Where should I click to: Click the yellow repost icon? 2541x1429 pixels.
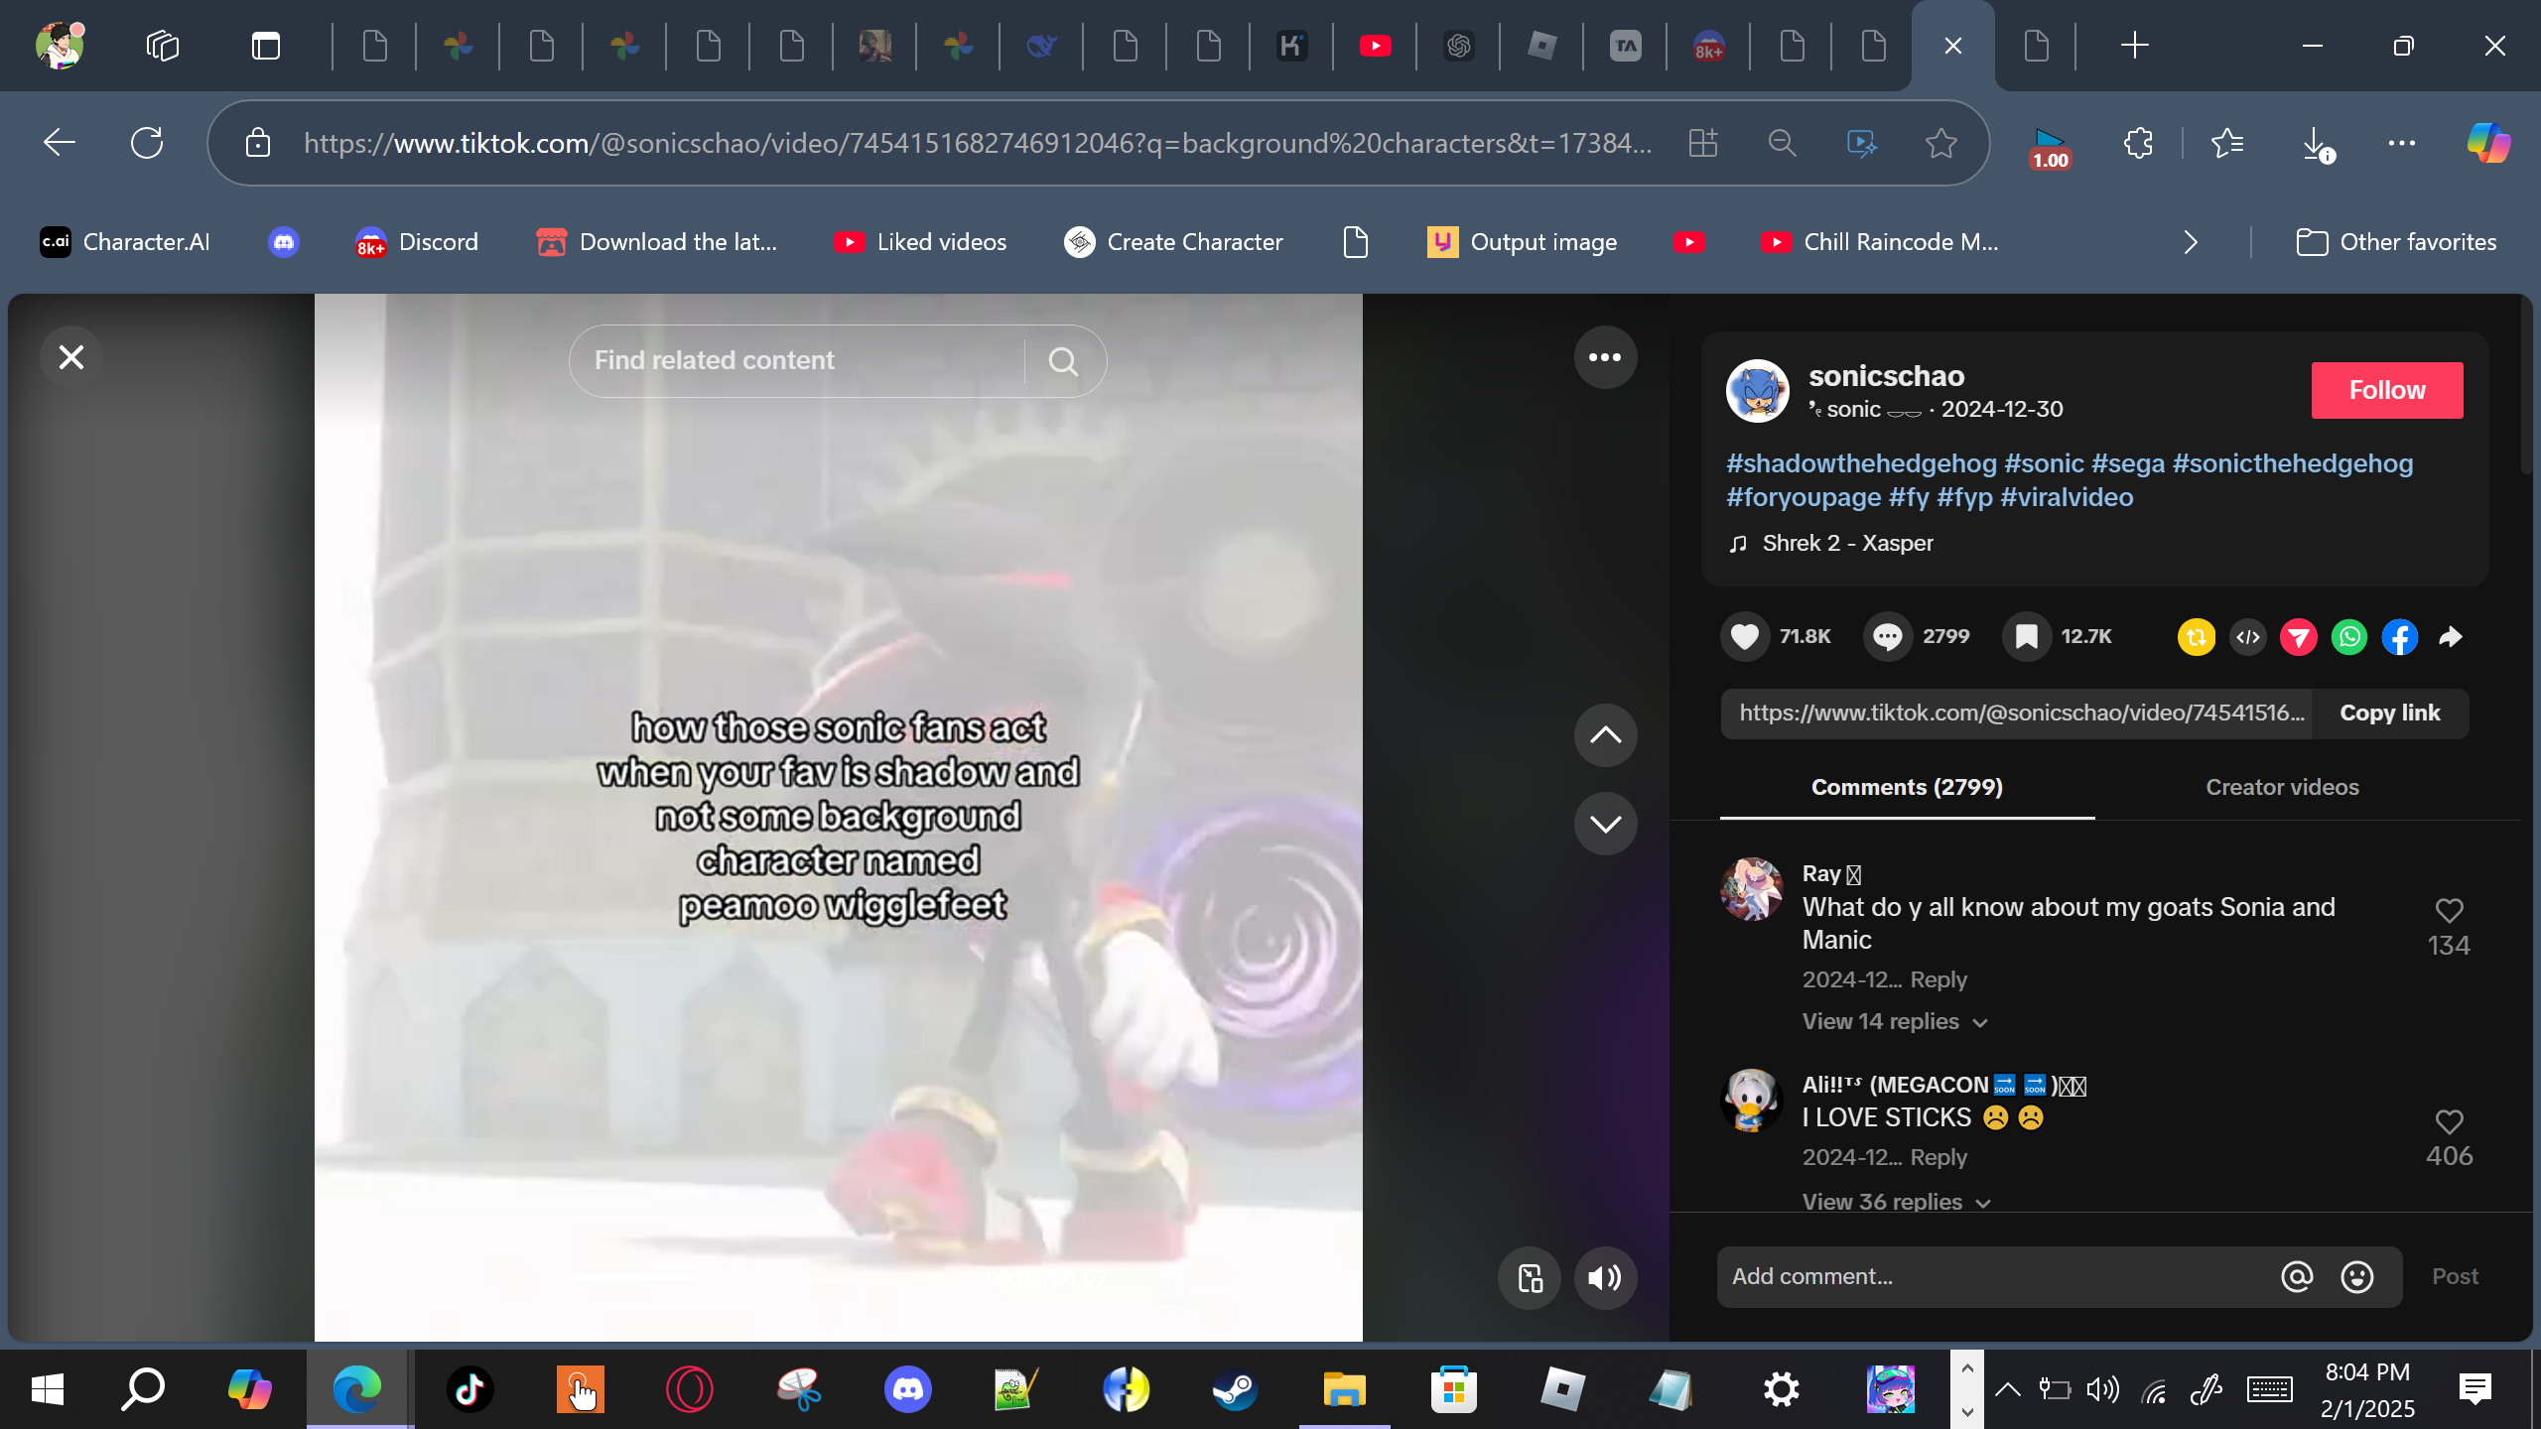[x=2197, y=637]
